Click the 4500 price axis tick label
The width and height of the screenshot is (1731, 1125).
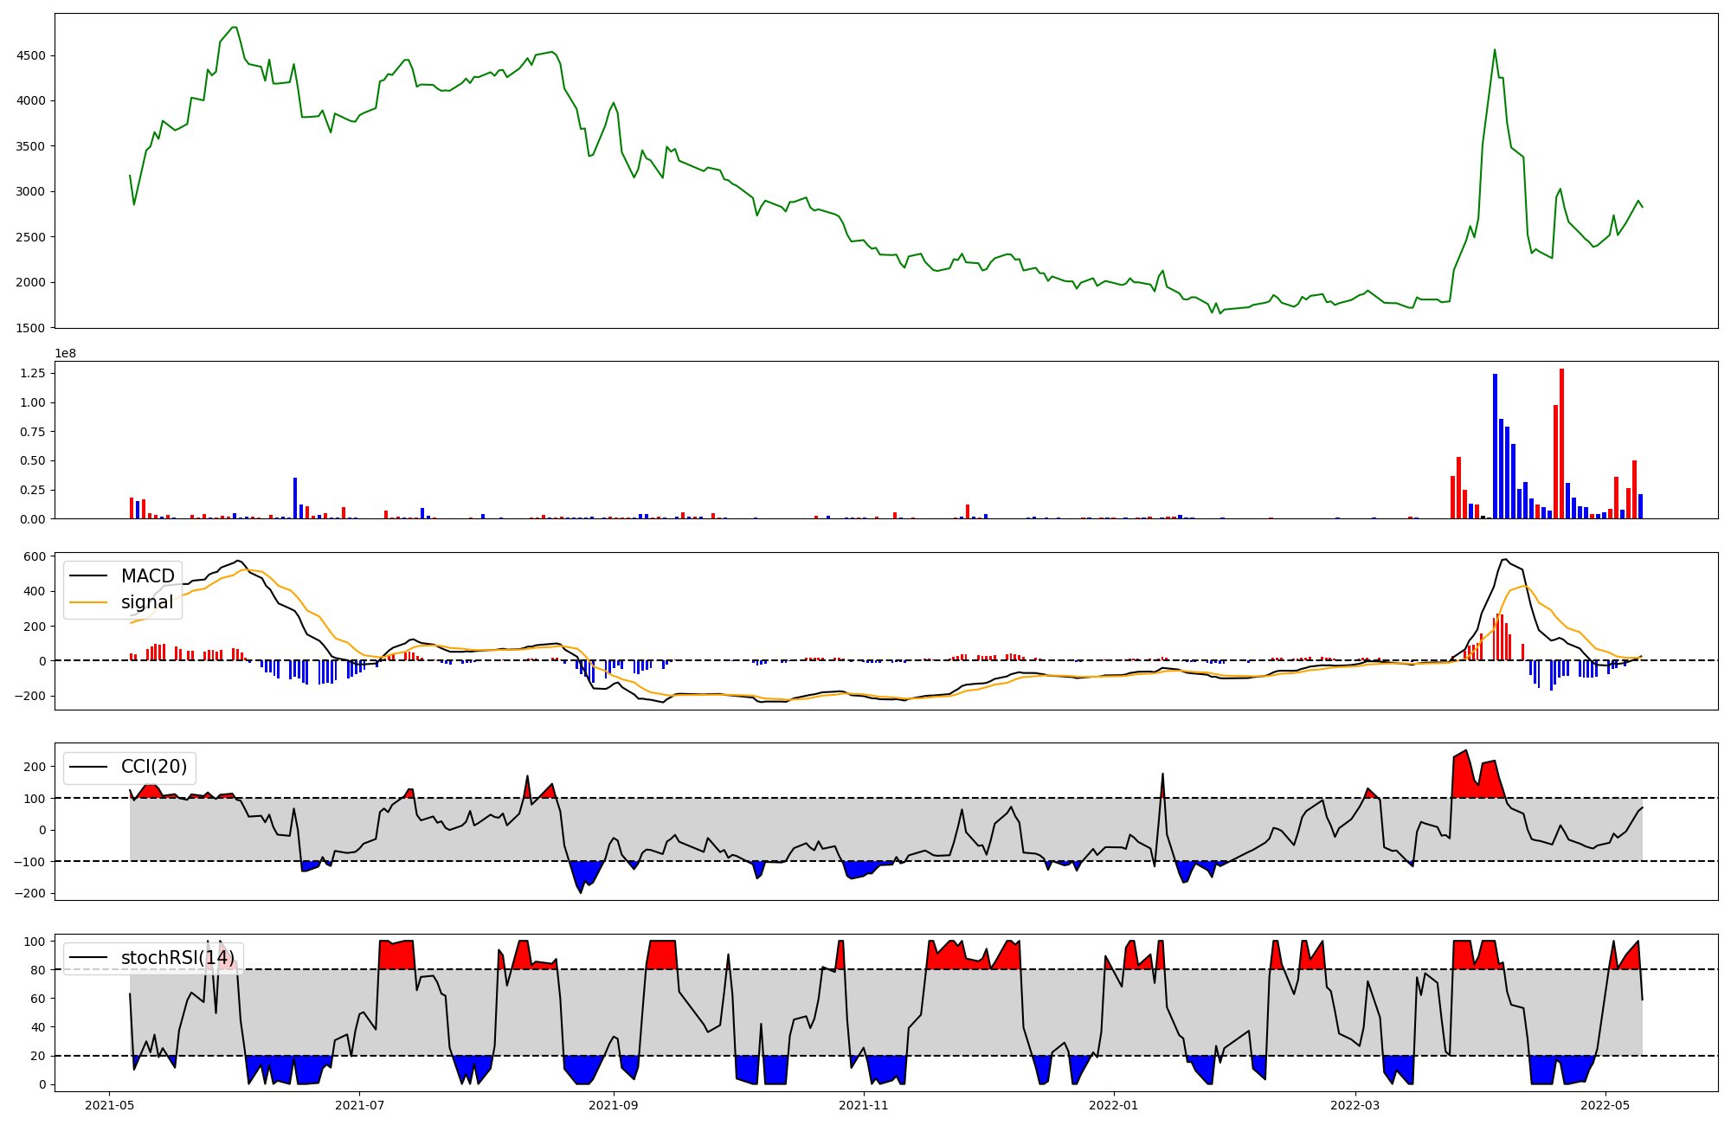tap(31, 55)
